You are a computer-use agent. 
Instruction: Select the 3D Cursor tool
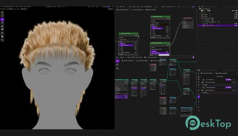coord(2,16)
